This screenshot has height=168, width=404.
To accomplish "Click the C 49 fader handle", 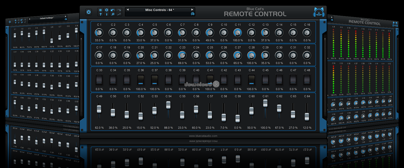I will [99, 109].
